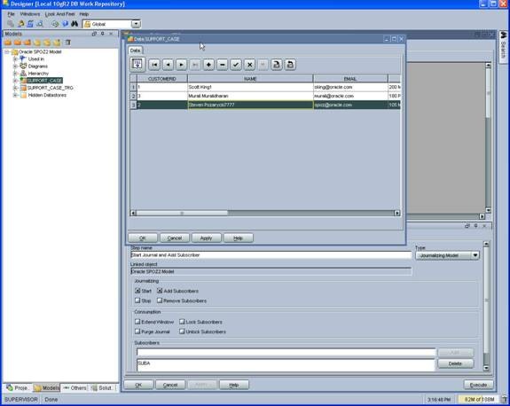The height and width of the screenshot is (406, 510).
Task: Click the binoculars search icon
Action: click(x=75, y=24)
